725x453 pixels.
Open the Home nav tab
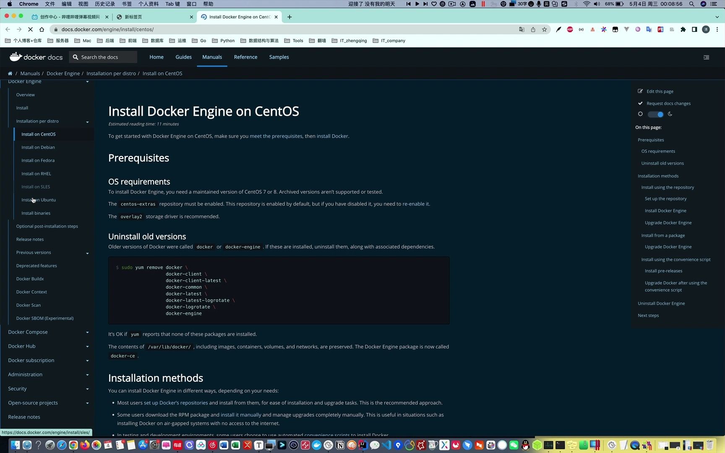(156, 57)
